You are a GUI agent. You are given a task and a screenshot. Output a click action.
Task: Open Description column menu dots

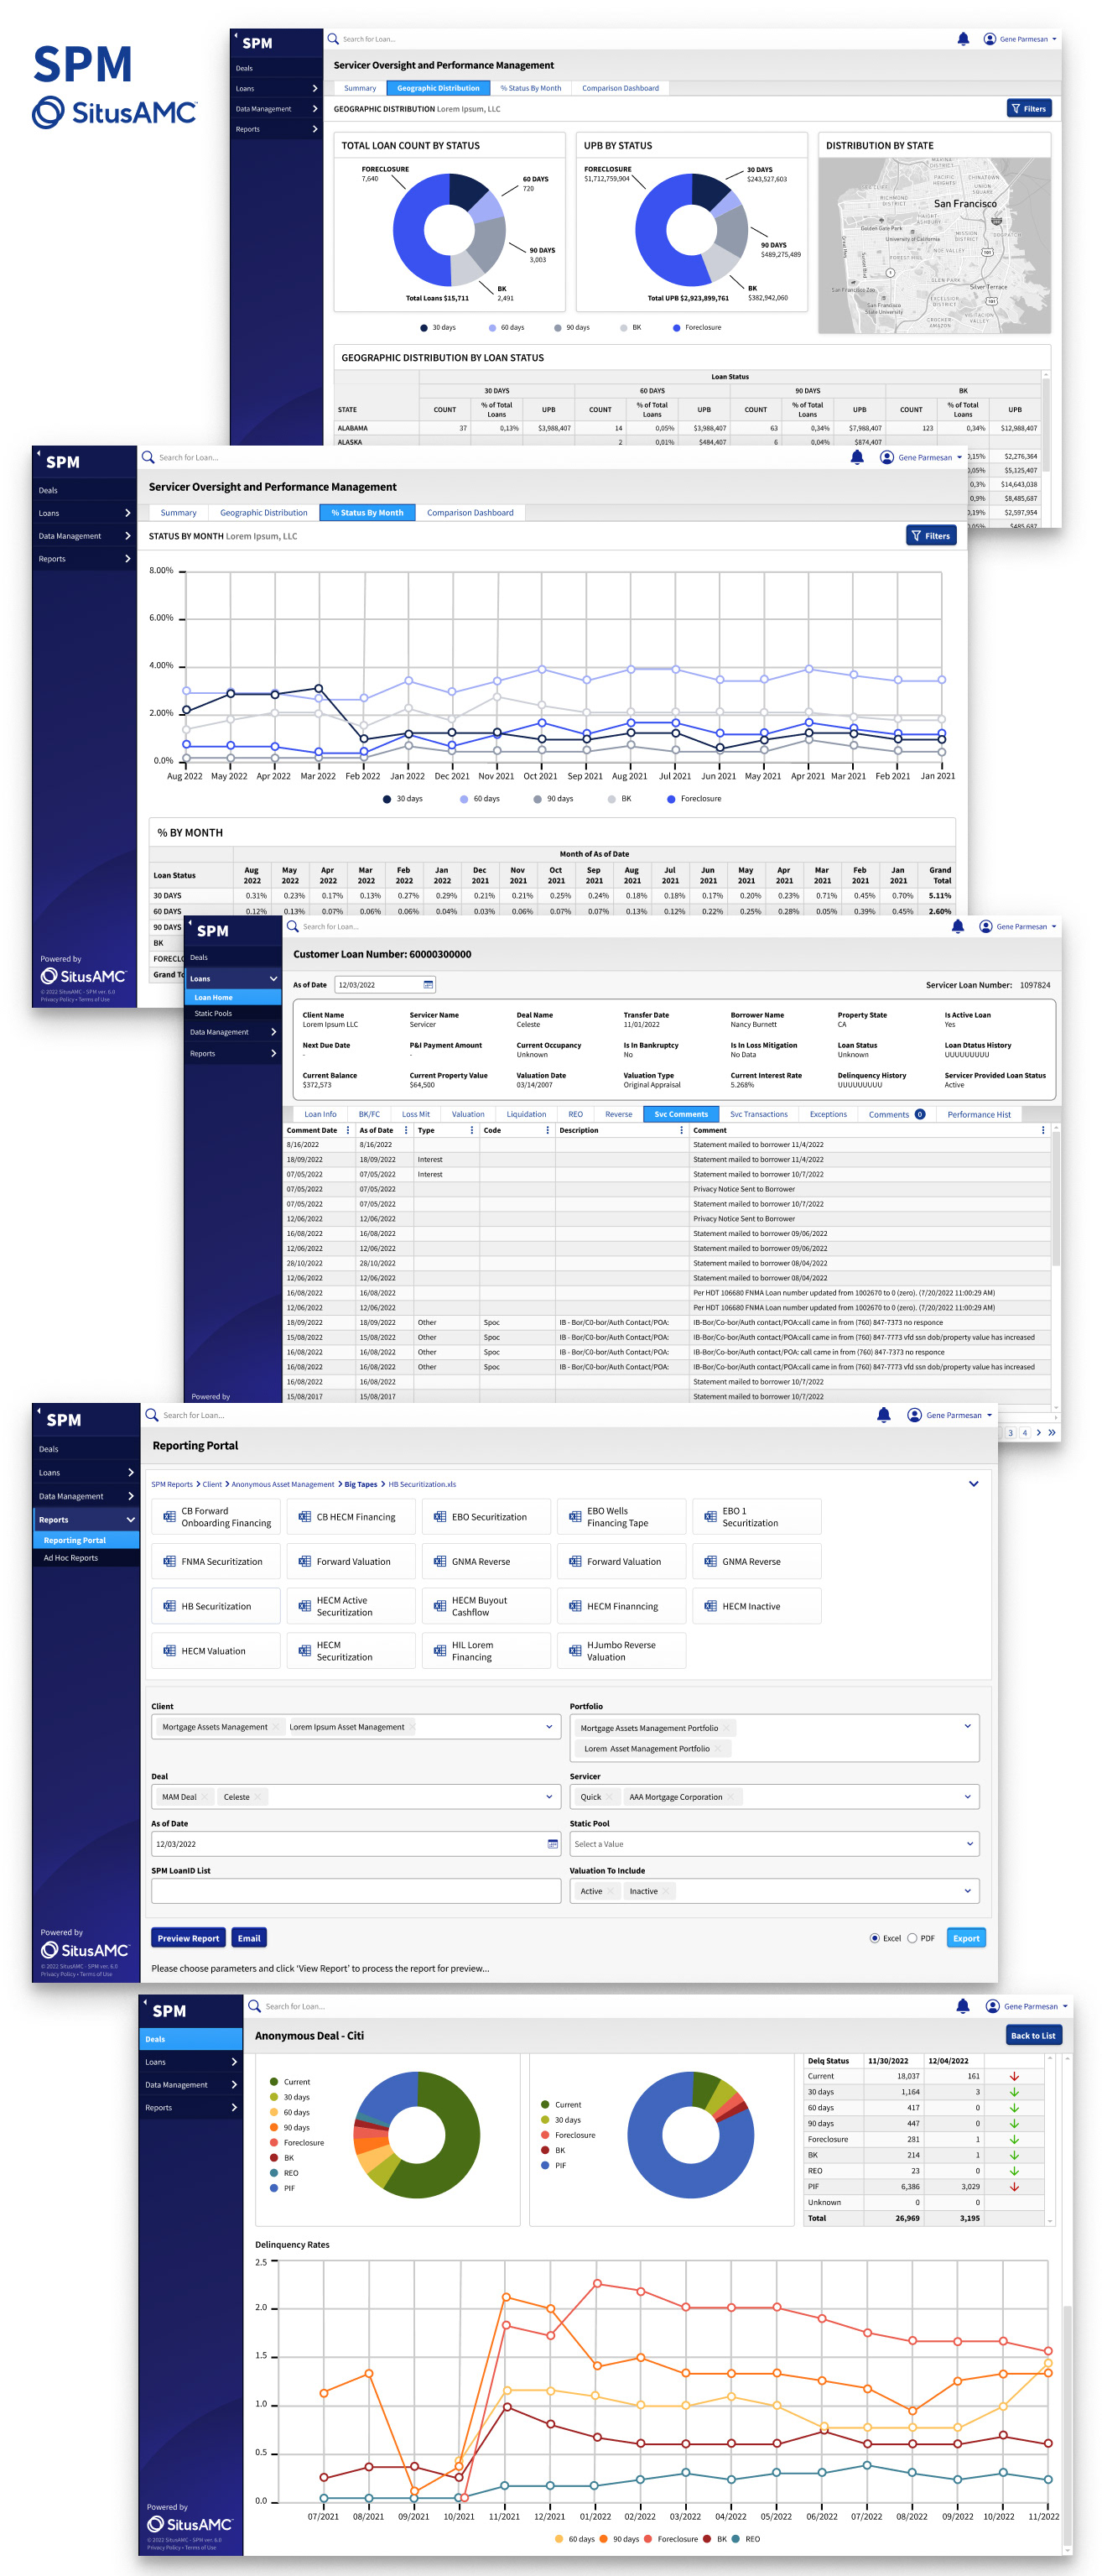pyautogui.click(x=681, y=1130)
